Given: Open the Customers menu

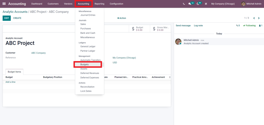Looking at the screenshot, I should 53,4.
